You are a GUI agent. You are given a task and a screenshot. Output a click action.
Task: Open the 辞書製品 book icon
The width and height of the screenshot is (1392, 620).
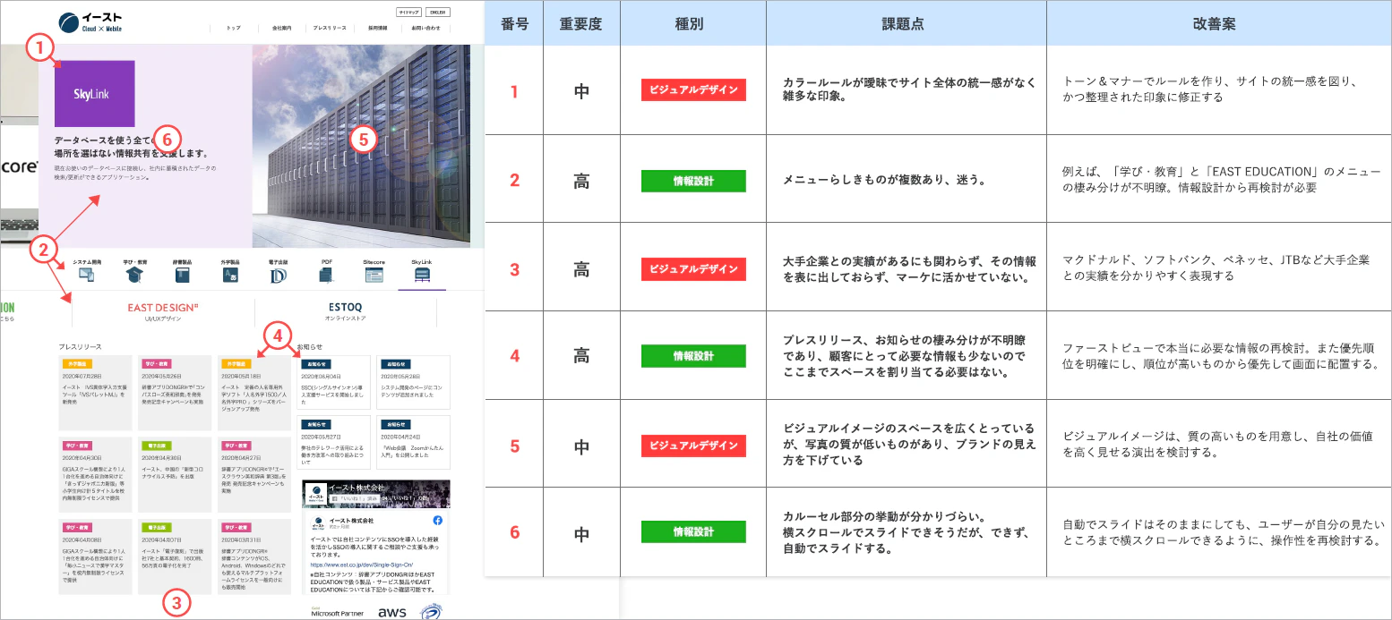(183, 276)
